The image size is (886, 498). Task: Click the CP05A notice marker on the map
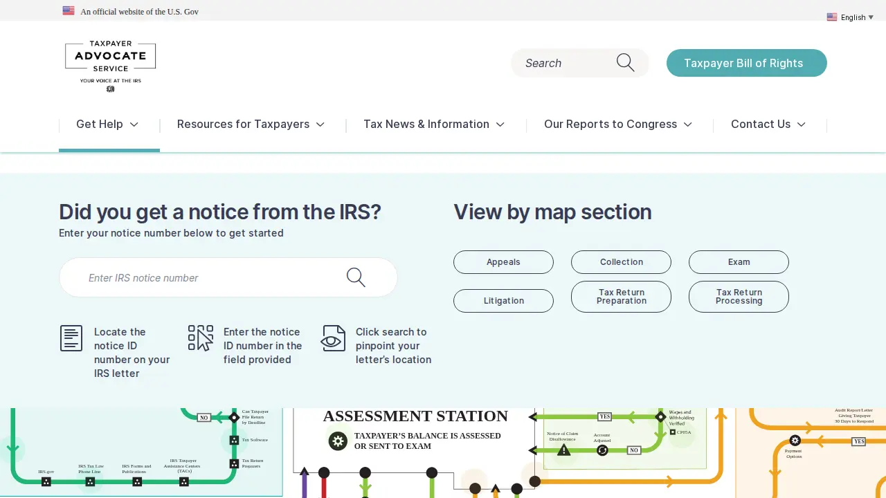(673, 432)
